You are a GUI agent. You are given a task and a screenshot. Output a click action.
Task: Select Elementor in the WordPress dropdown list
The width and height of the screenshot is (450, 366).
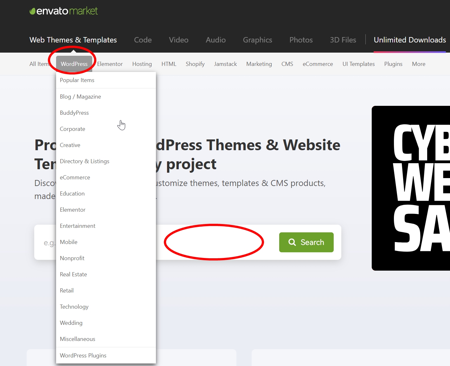106,210
